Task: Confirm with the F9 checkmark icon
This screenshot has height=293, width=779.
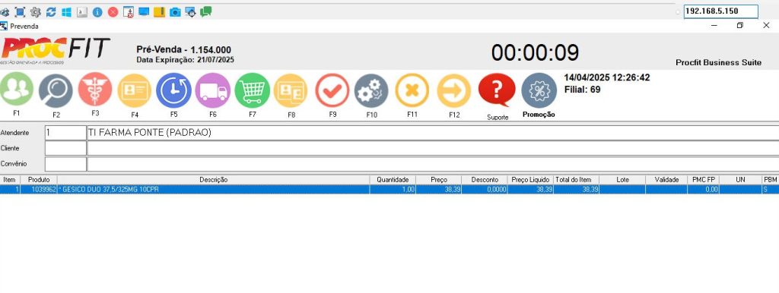Action: coord(332,90)
